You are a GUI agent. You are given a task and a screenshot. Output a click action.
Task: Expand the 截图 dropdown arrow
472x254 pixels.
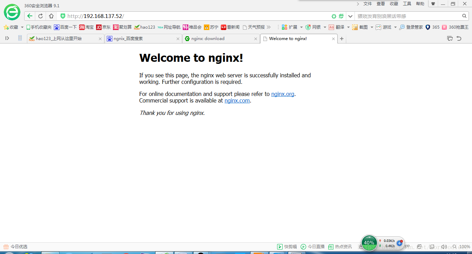[372, 27]
